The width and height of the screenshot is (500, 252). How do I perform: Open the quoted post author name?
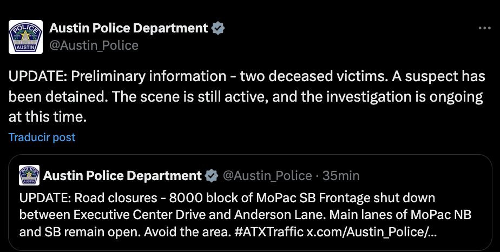click(122, 176)
